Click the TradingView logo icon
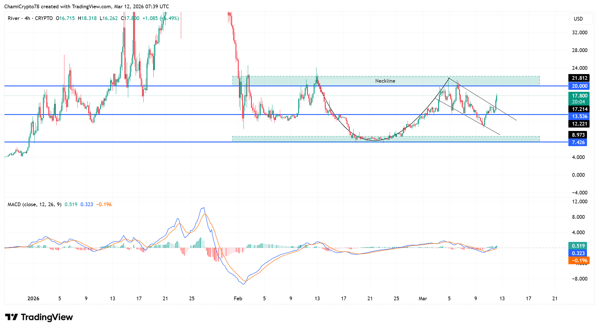Viewport: 599px width, 330px height. click(11, 317)
